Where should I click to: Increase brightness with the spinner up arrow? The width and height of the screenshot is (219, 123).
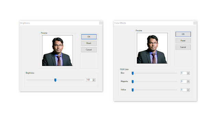(x=94, y=79)
